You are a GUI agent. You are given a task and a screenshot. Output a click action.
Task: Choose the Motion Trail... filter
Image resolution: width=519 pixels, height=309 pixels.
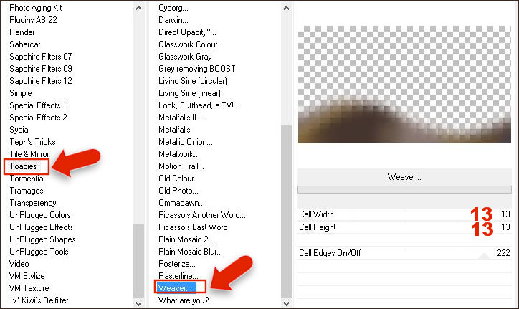pyautogui.click(x=183, y=166)
